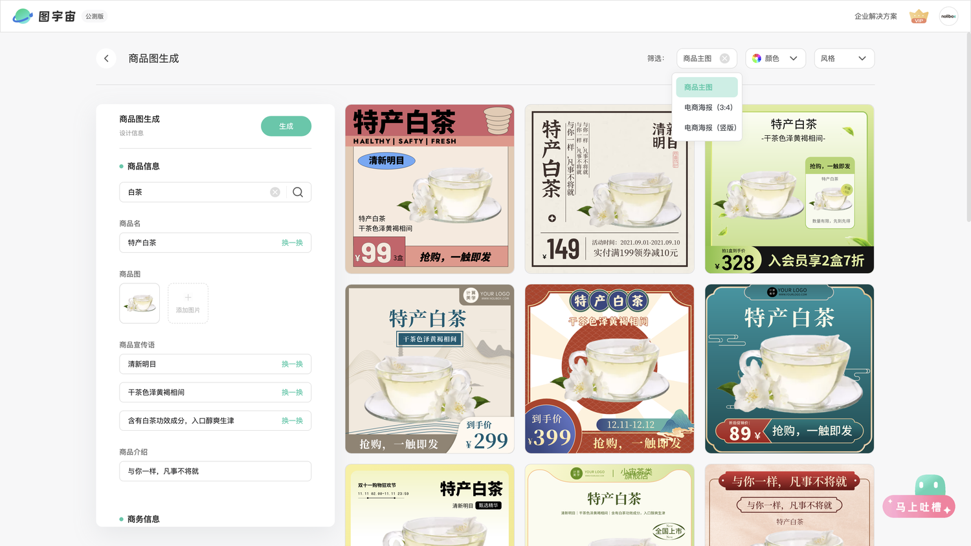Open the 马上吐槽 feedback mascot
Image resolution: width=971 pixels, height=546 pixels.
coord(919,497)
